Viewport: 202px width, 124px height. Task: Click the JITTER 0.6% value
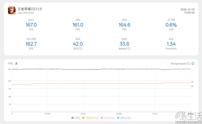(171, 25)
